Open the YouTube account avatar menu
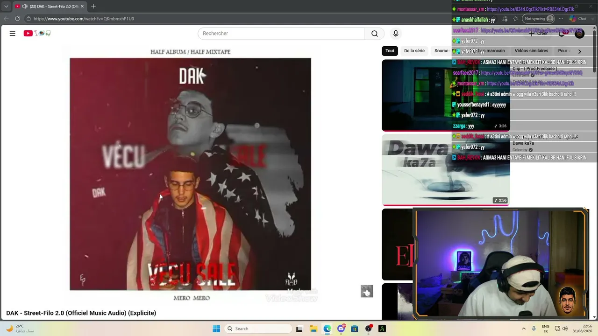 click(580, 34)
